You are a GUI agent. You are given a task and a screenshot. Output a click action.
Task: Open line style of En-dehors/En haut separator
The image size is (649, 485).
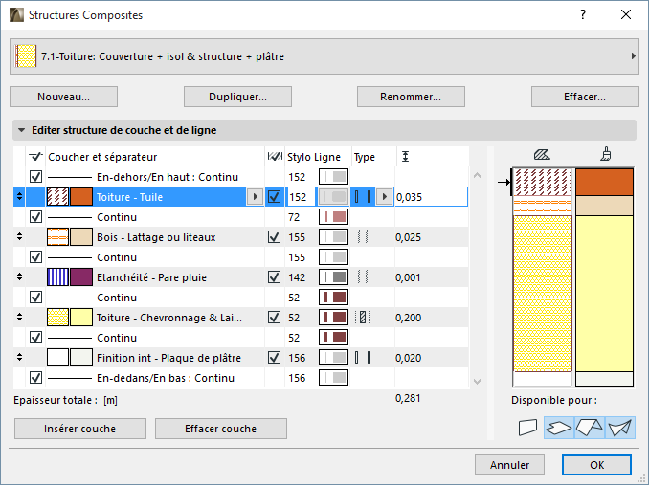pos(333,177)
